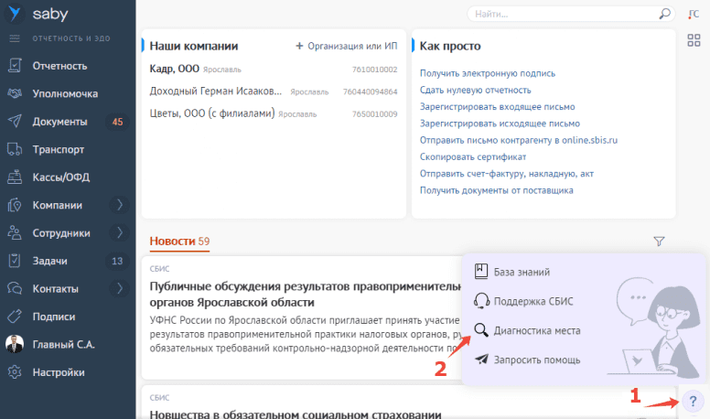This screenshot has width=710, height=419.
Task: Click the База знаний book icon
Action: tap(481, 272)
